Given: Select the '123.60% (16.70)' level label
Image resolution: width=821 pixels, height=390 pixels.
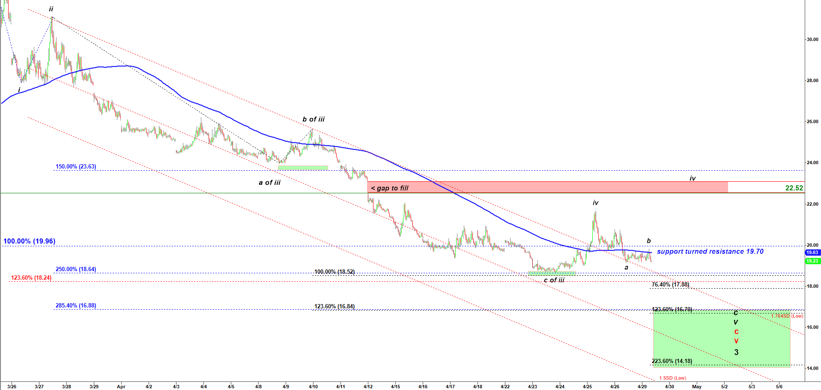Looking at the screenshot, I should click(672, 309).
